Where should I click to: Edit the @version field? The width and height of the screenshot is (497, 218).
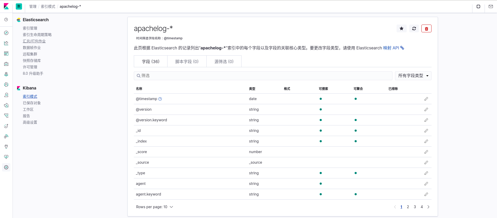pos(426,109)
